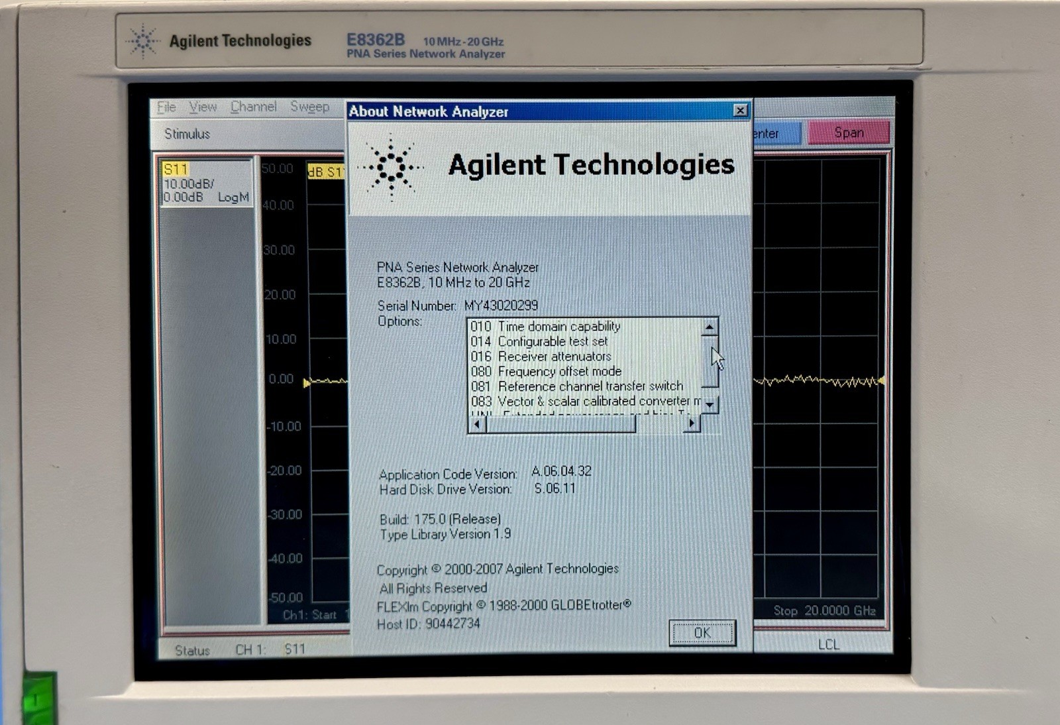
Task: Select option 016 Receiver attenuators
Action: (541, 357)
